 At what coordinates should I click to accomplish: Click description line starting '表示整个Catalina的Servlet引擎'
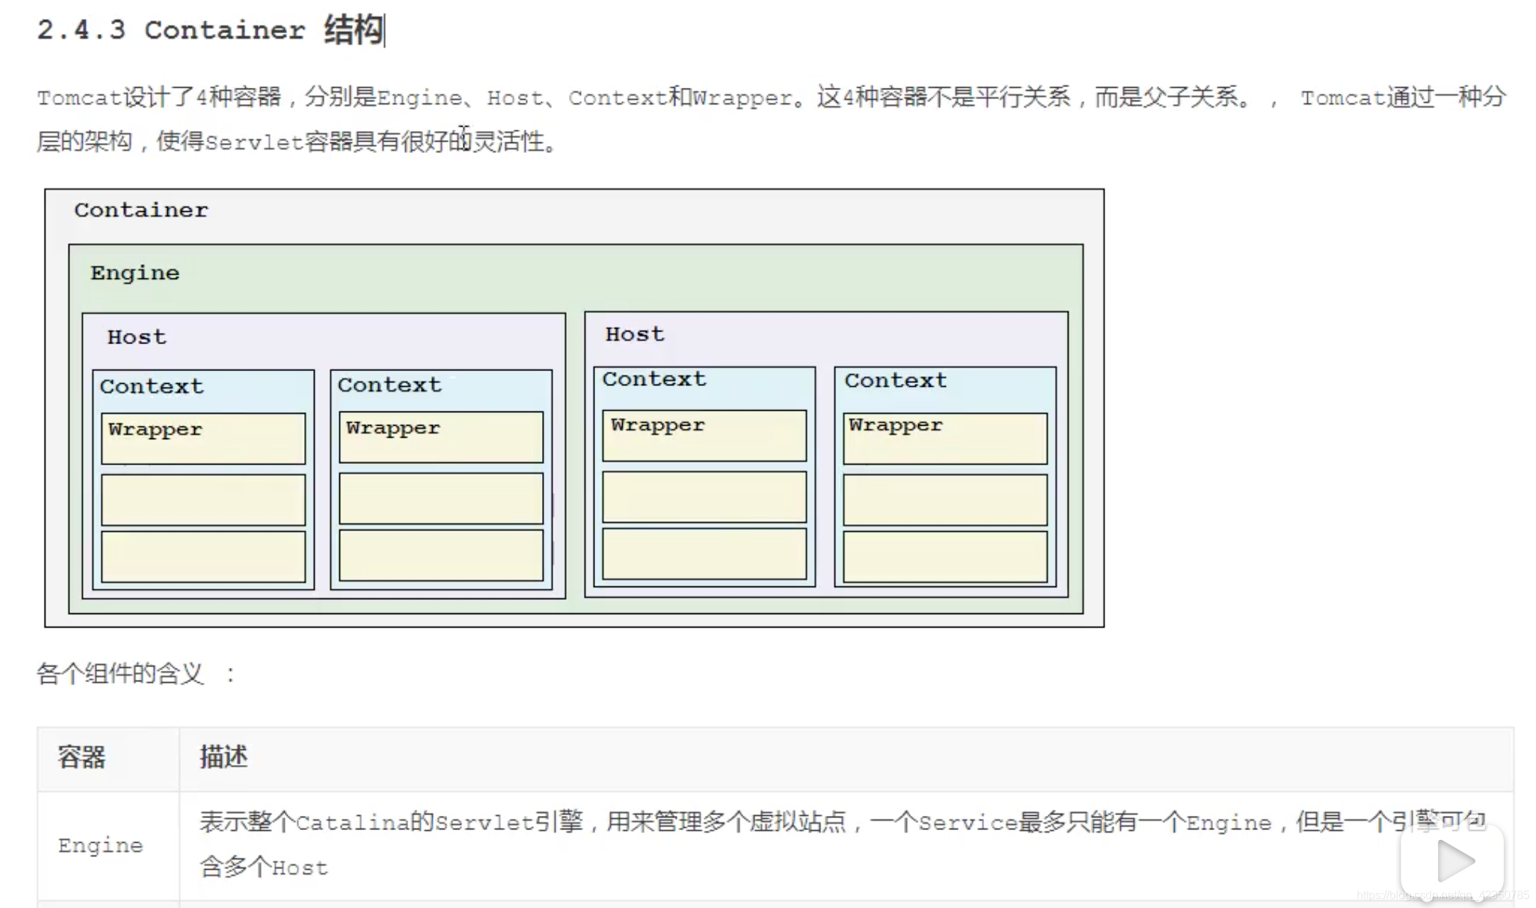[x=843, y=822]
